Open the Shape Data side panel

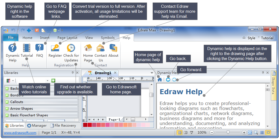273,86
